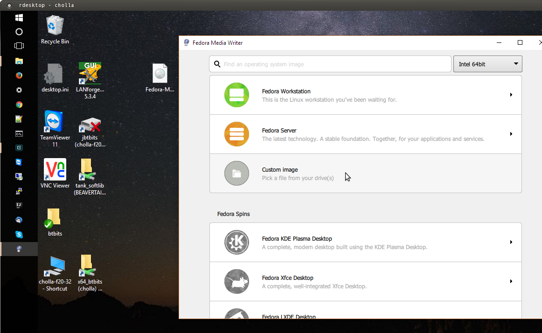Click 'Pick a file from your drive(s)' text
Image resolution: width=542 pixels, height=333 pixels.
pos(298,178)
